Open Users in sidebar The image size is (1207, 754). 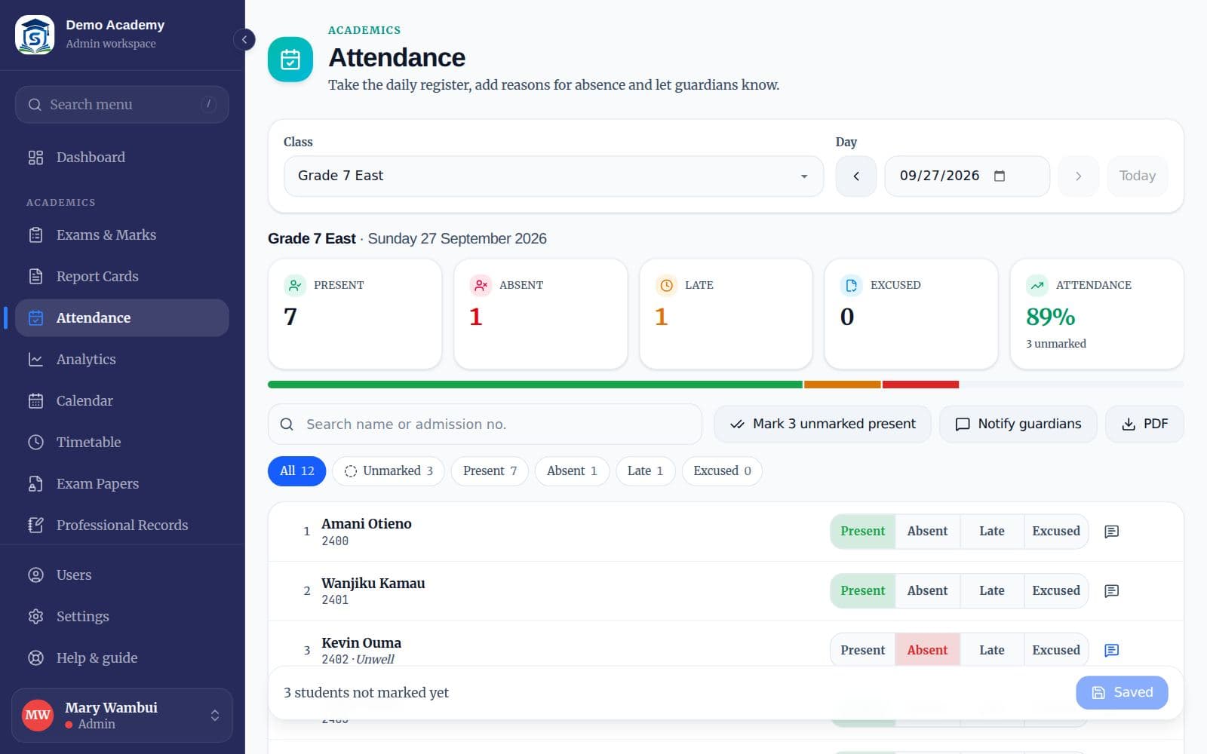coord(122,575)
